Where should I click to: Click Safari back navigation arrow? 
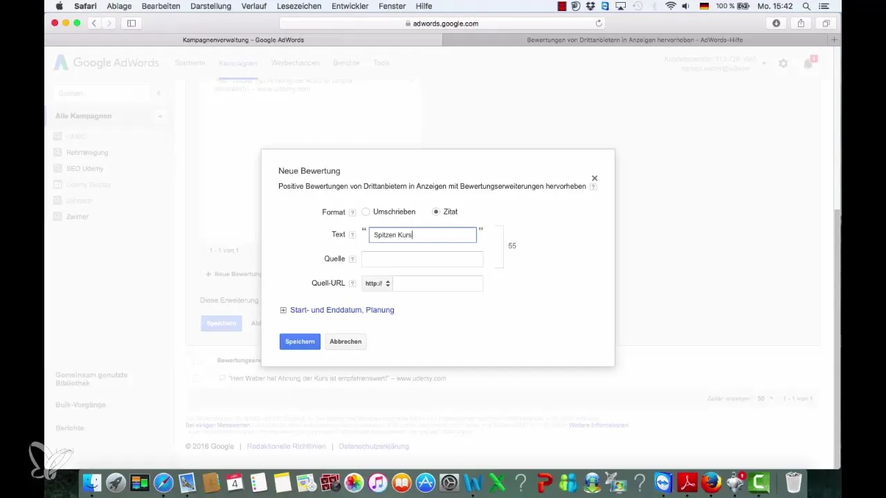94,23
